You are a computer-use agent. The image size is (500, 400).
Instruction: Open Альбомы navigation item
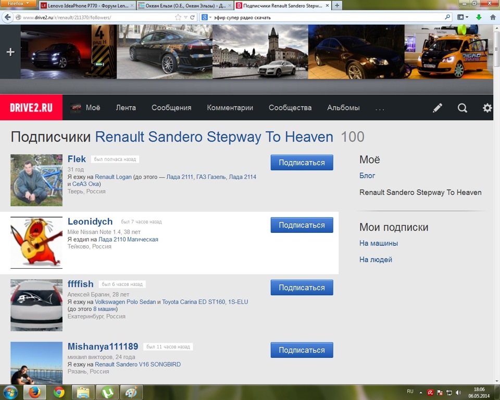point(343,107)
